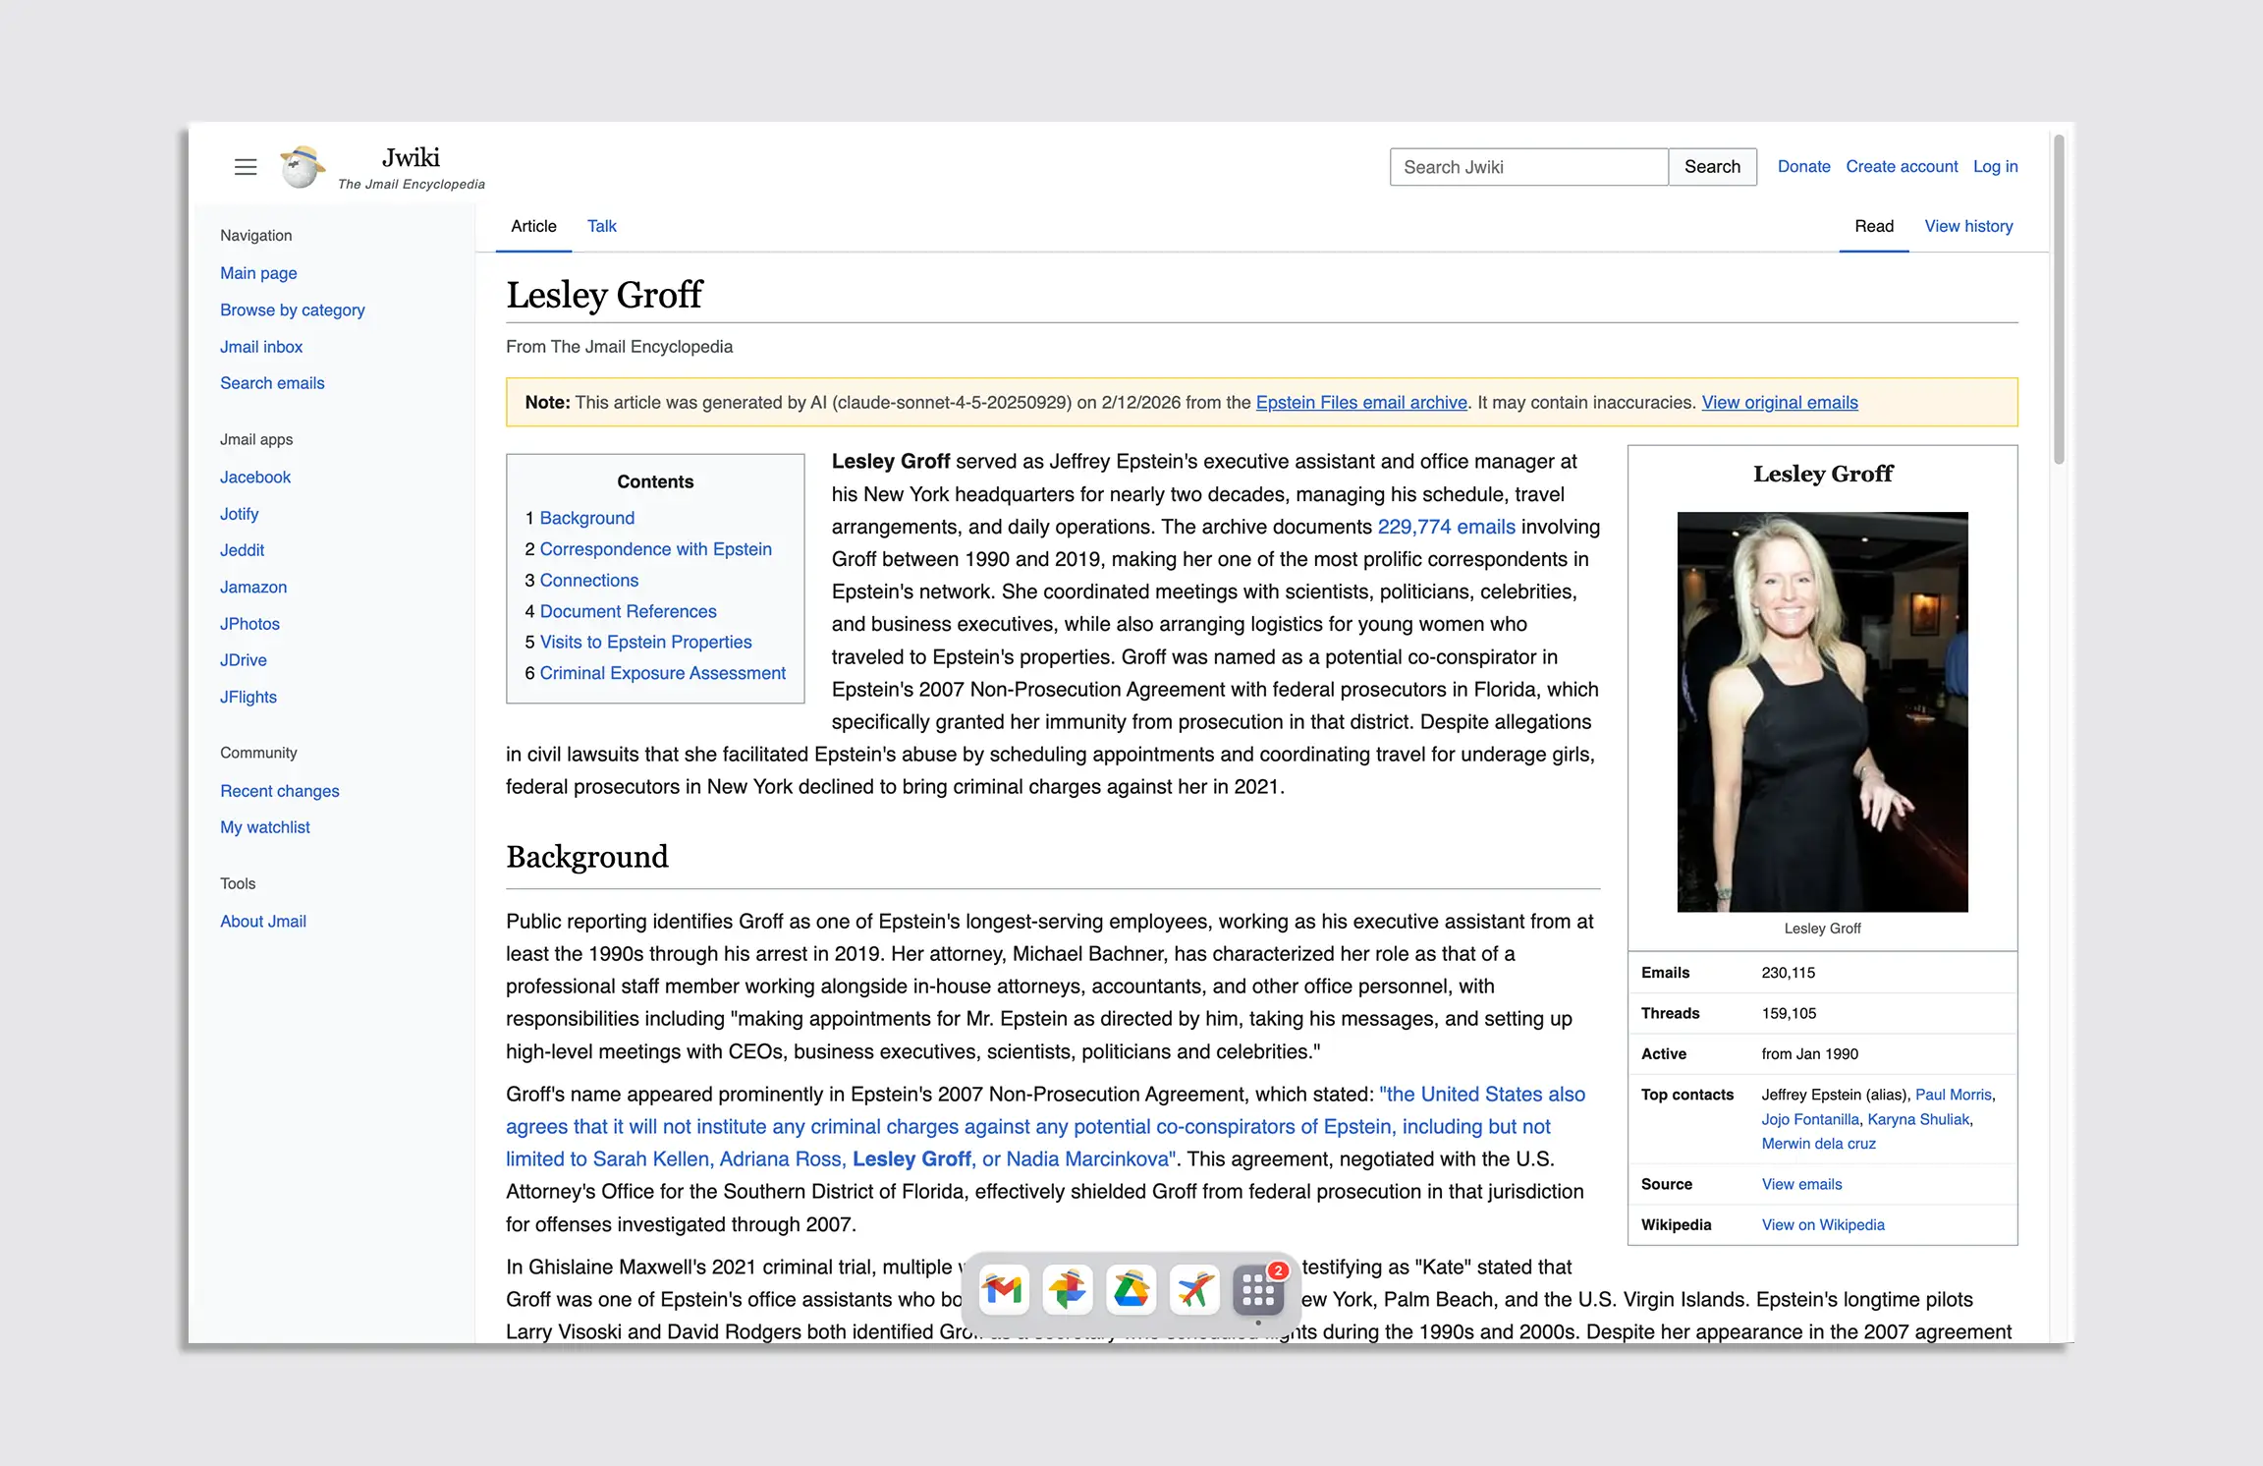Open the app grid launcher icon
This screenshot has height=1466, width=2263.
[1257, 1291]
